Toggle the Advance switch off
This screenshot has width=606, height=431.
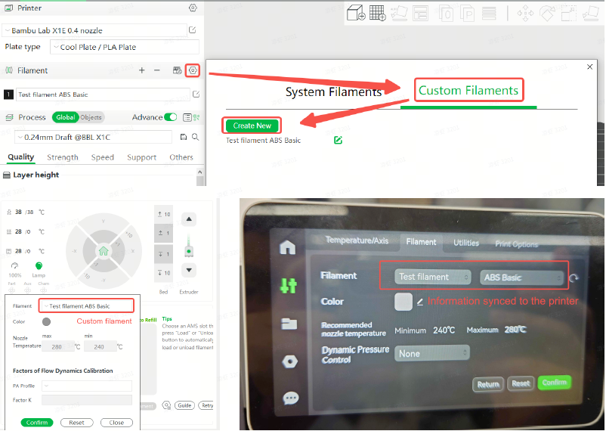pos(171,117)
